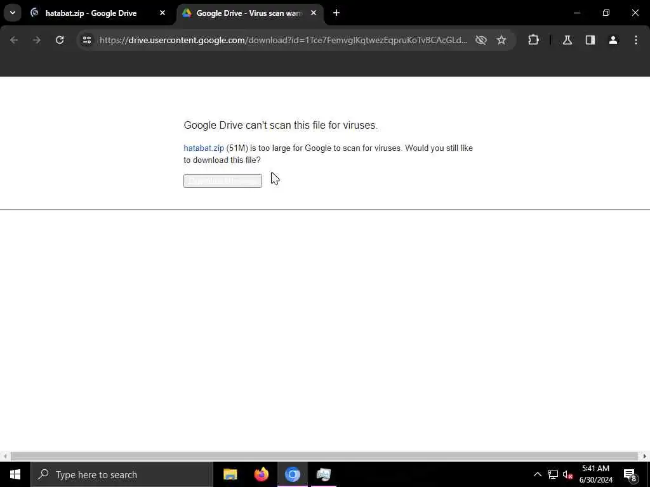Click the scrollbar left arrow
This screenshot has height=487, width=650.
pos(4,457)
